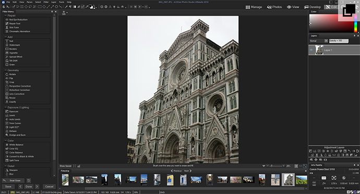The height and width of the screenshot is (194, 360).
Task: Open Perspective Correction tool
Action: click(18, 86)
